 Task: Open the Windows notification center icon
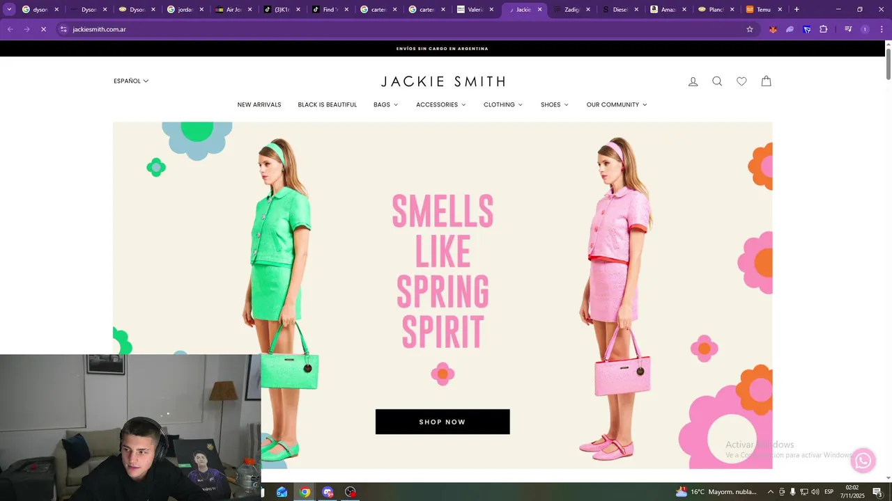(x=877, y=492)
